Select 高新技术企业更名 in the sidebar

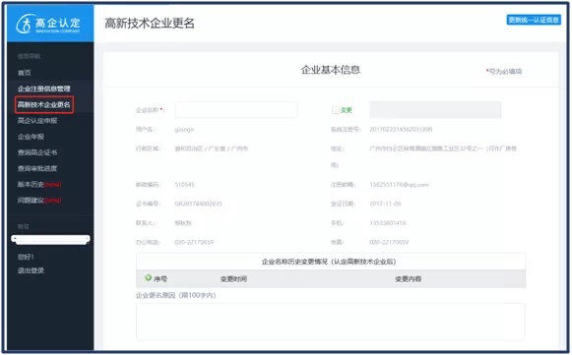(x=44, y=104)
